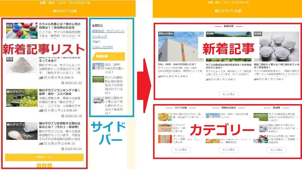This screenshot has height=170, width=302.
Task: Click the clock icon beside 2020.05.04
Action: pyautogui.click(x=62, y=149)
